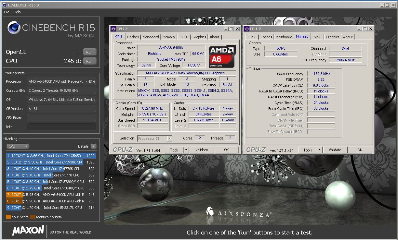Image resolution: width=398 pixels, height=240 pixels.
Task: Click the Processor field in Your System
Action: [x=62, y=81]
